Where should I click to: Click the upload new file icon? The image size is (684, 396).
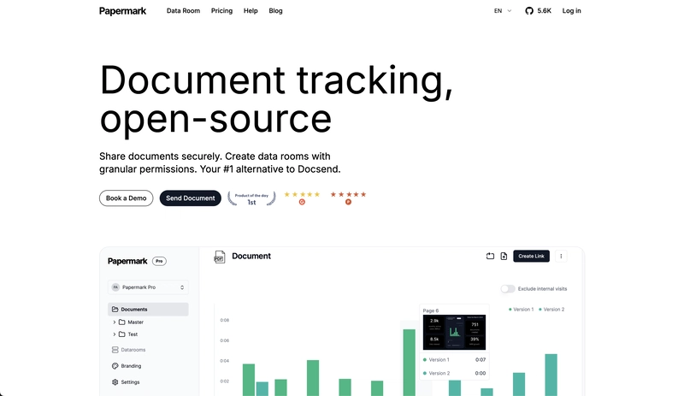[x=504, y=257]
